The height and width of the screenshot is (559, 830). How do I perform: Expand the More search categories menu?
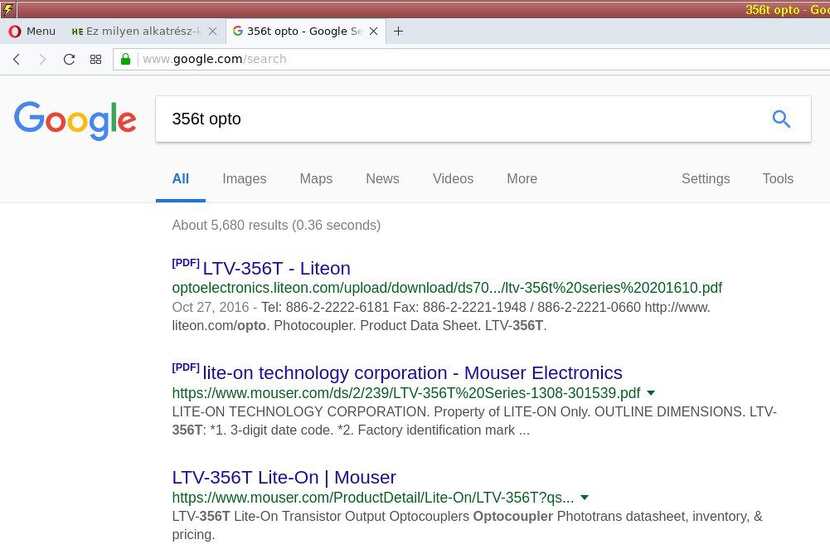(522, 179)
